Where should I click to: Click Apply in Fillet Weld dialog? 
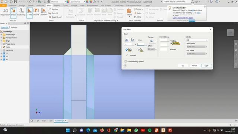coord(206,66)
